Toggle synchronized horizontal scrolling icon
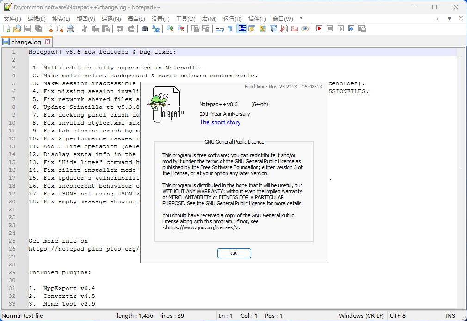 tap(206, 29)
